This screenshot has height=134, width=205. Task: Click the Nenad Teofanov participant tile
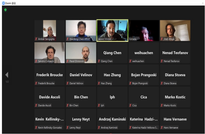tap(175, 53)
